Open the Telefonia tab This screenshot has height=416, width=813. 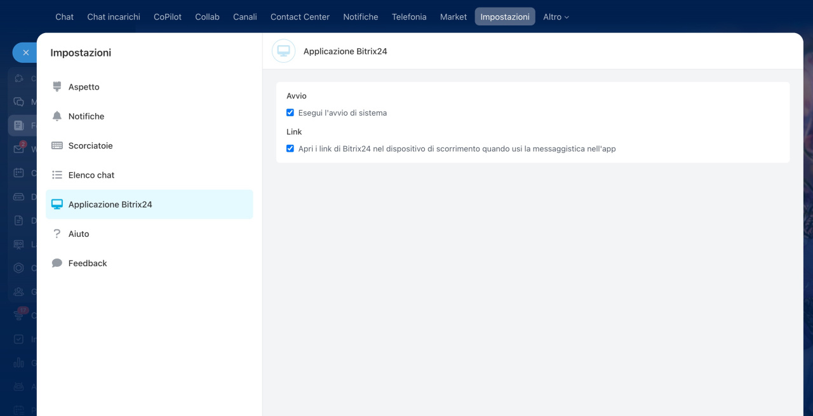pos(409,17)
